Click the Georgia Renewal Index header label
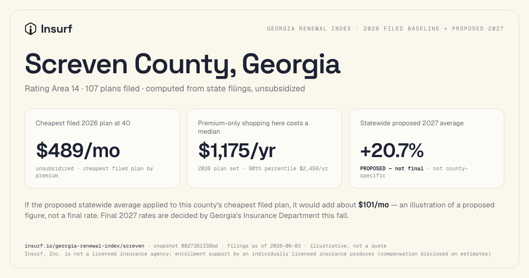 pos(385,29)
